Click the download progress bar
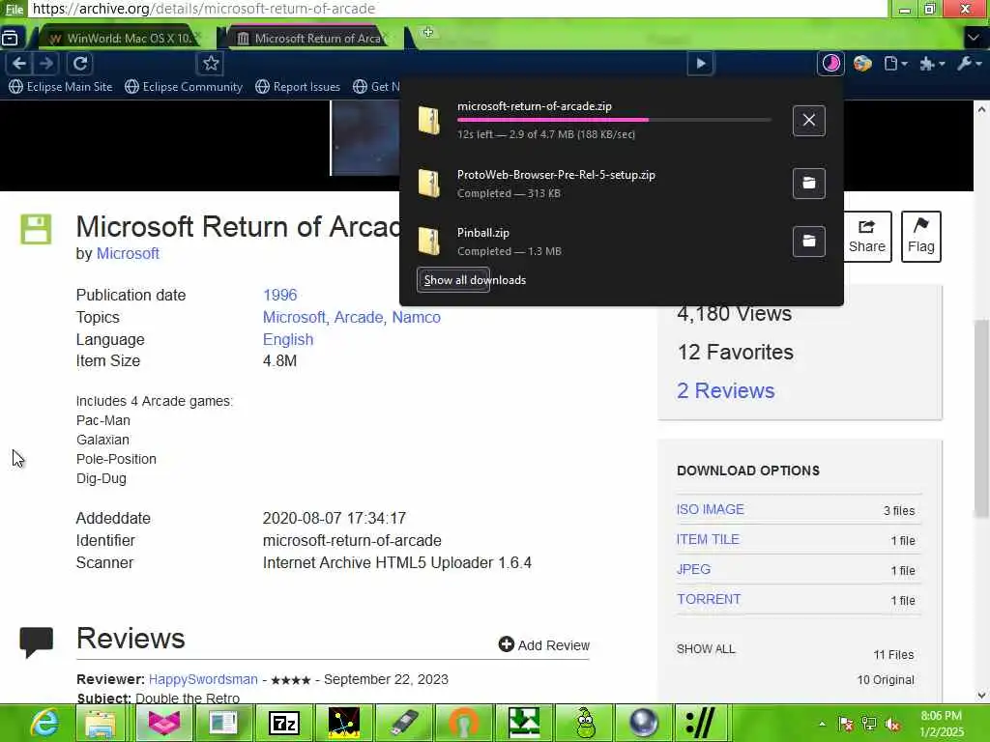Viewport: 990px width, 742px height. click(614, 119)
